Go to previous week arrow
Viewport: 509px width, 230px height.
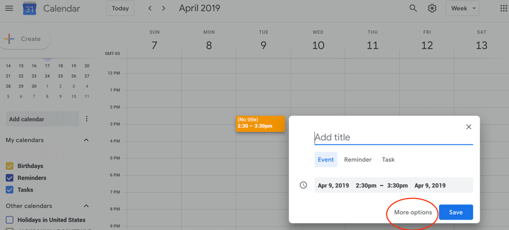click(149, 8)
